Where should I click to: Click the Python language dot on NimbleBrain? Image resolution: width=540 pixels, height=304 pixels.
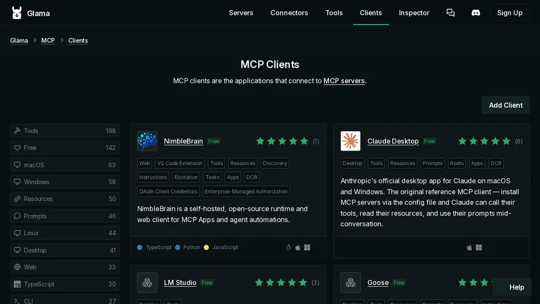coord(177,247)
